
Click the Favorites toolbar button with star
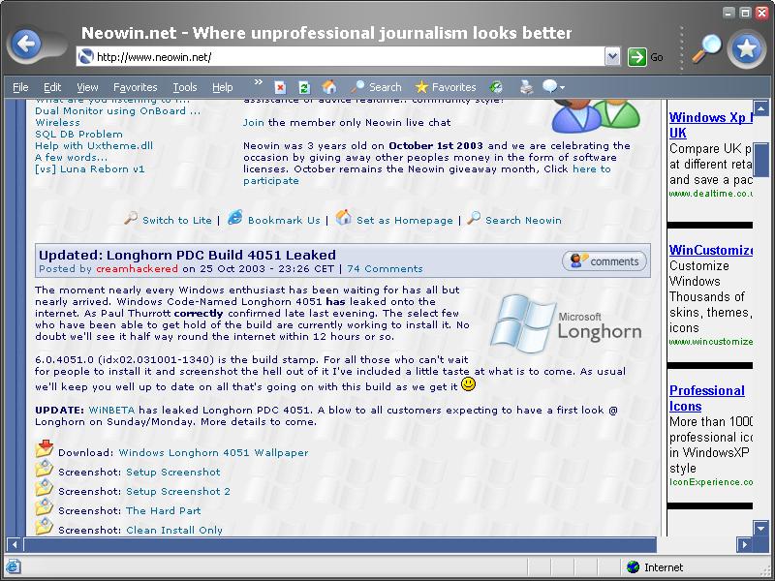pos(445,87)
